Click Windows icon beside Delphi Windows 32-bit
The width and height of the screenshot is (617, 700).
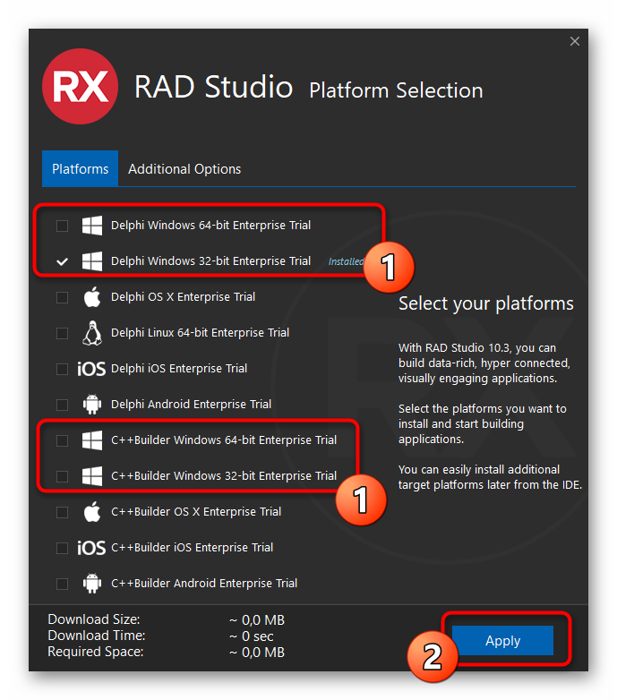coord(92,261)
